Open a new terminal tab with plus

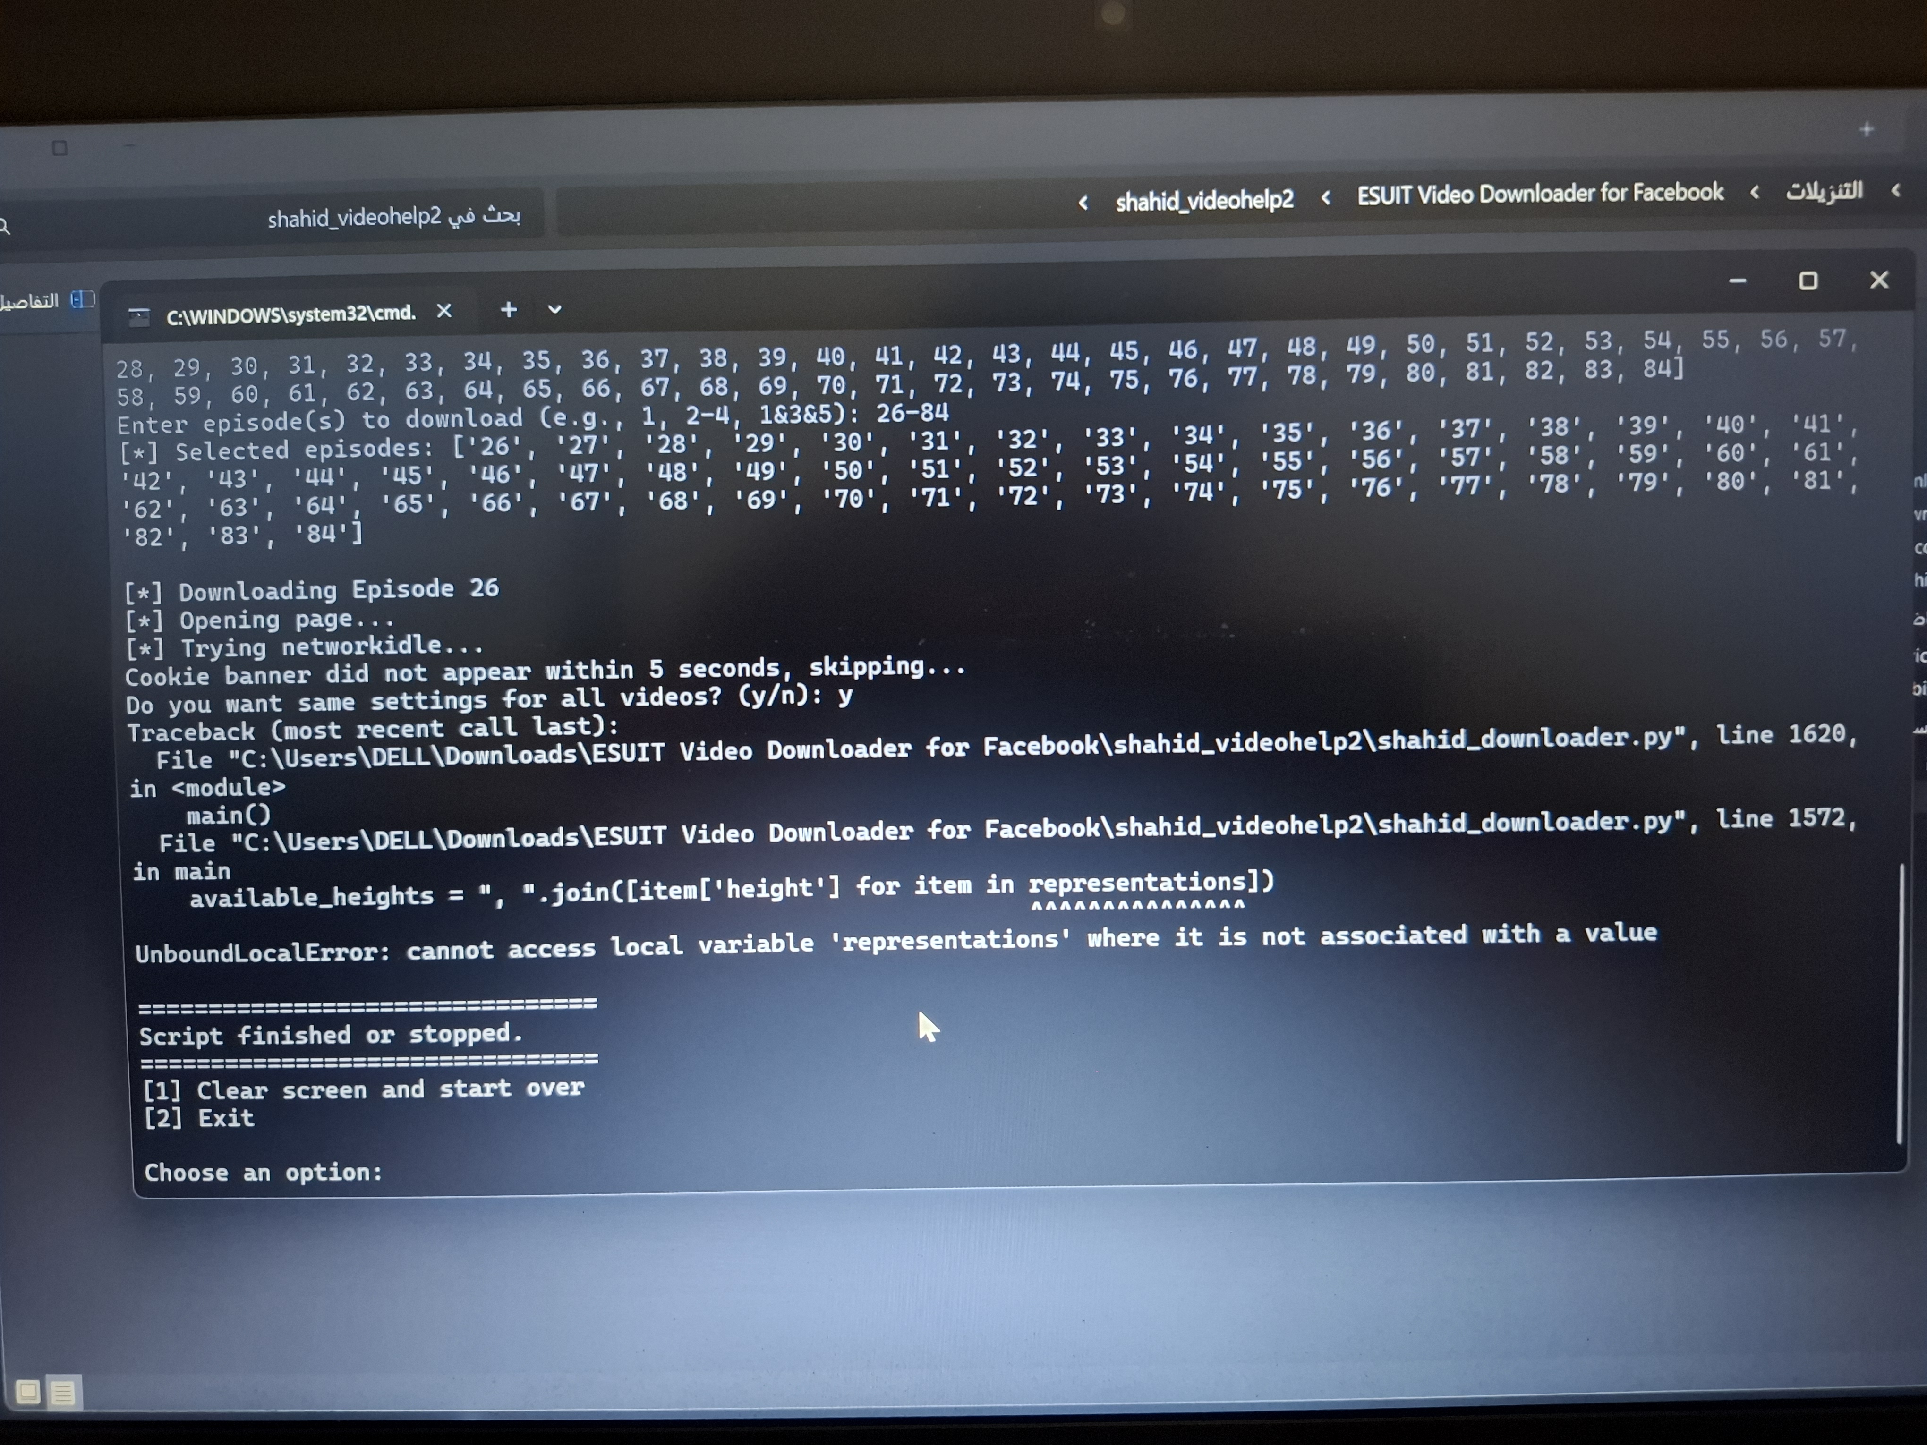pyautogui.click(x=509, y=309)
